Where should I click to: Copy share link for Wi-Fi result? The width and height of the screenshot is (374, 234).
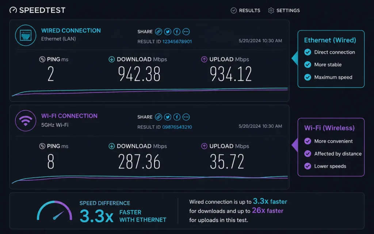159,117
